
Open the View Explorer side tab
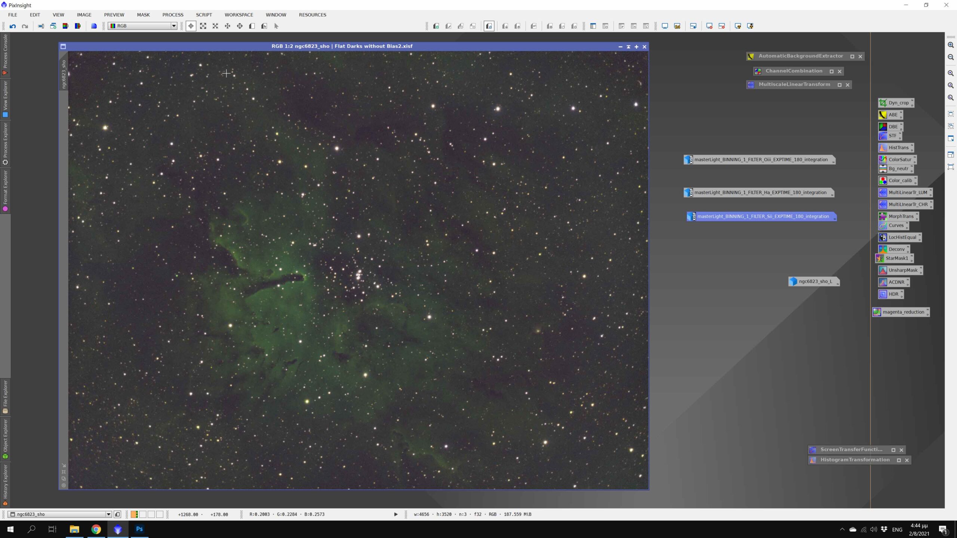click(x=5, y=99)
